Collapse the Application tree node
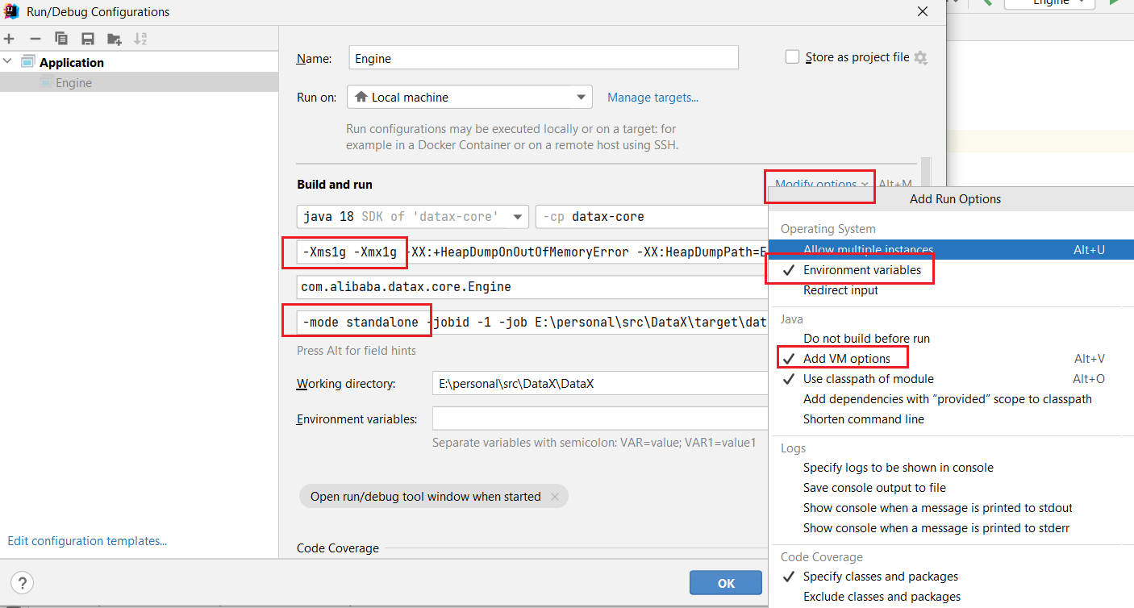The height and width of the screenshot is (608, 1134). tap(9, 62)
